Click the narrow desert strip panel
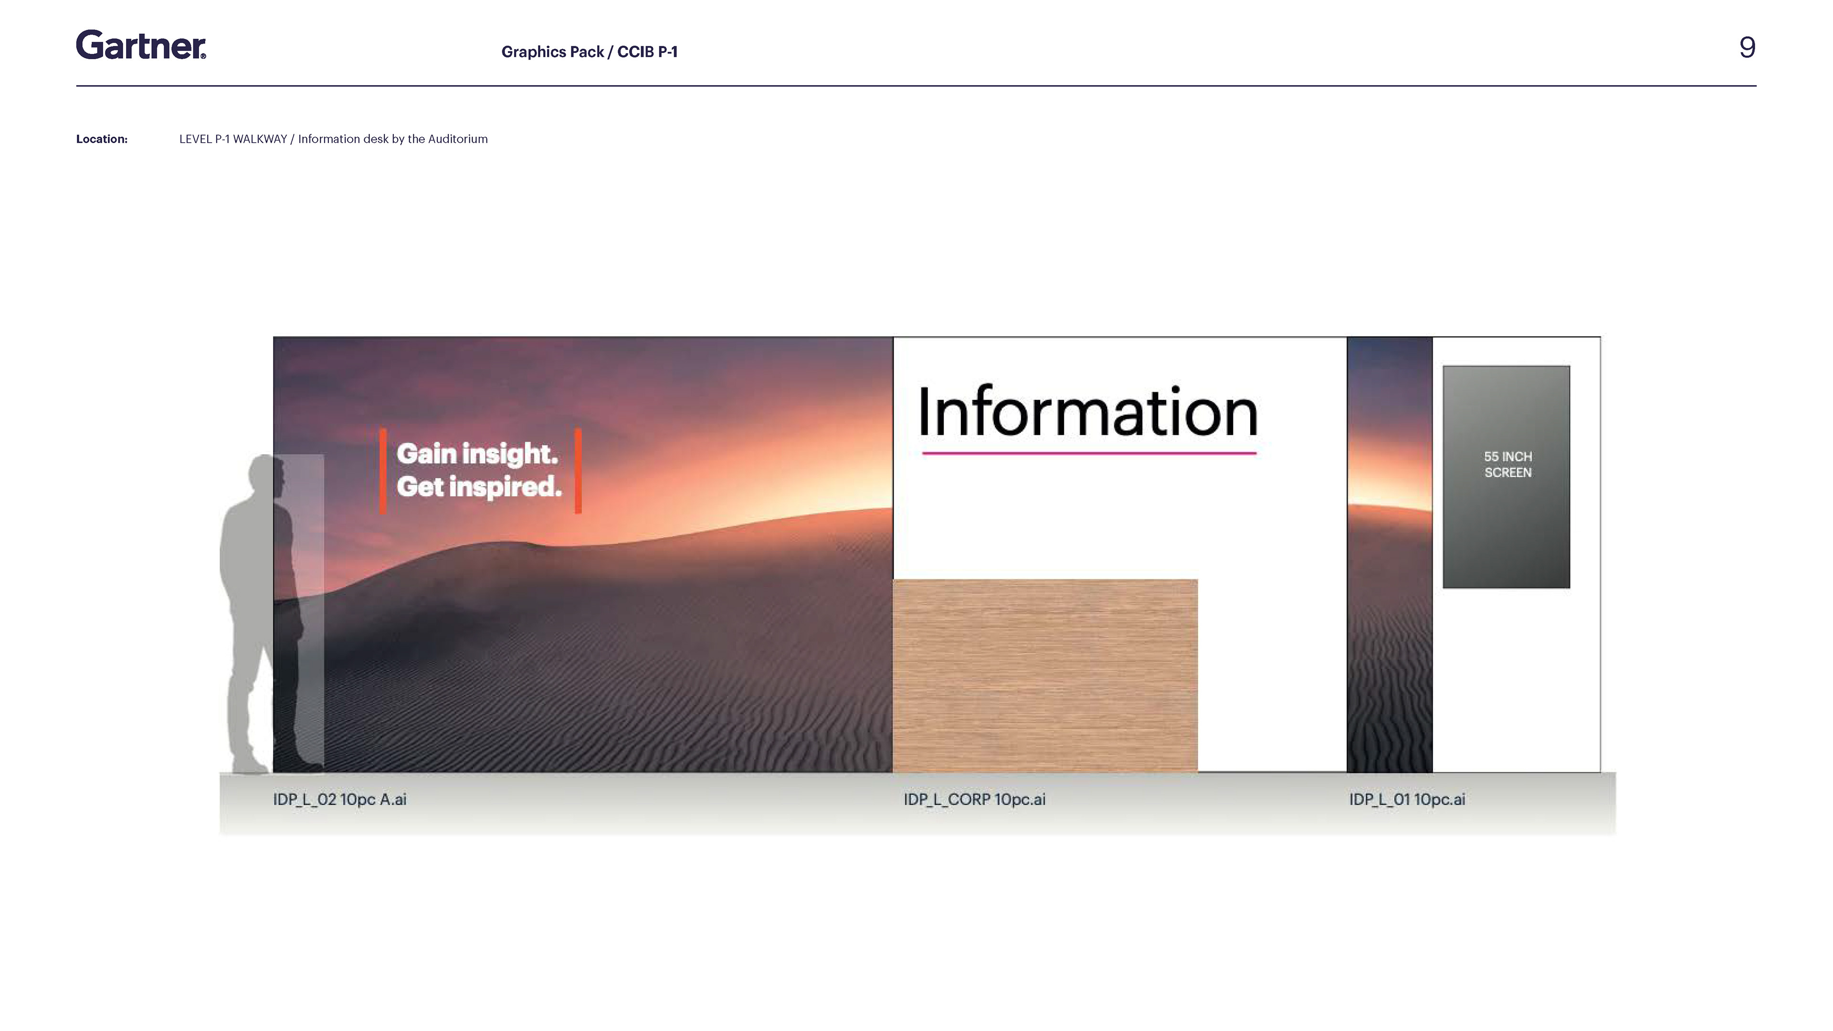Viewport: 1833px width, 1031px height. tap(1389, 555)
